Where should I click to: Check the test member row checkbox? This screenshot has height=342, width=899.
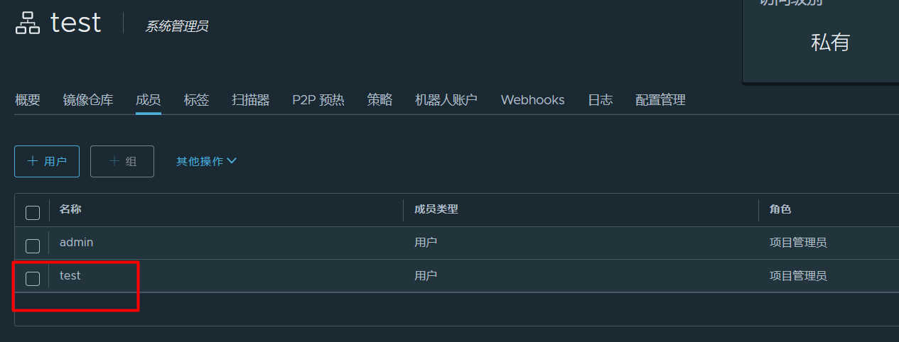pos(33,278)
